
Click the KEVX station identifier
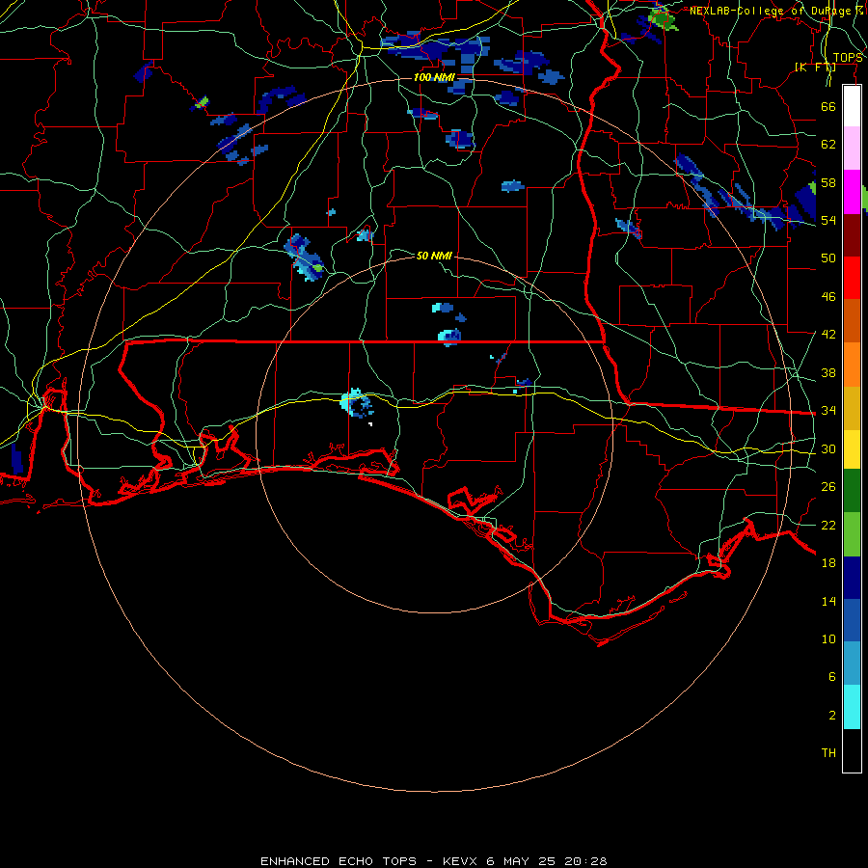point(461,861)
